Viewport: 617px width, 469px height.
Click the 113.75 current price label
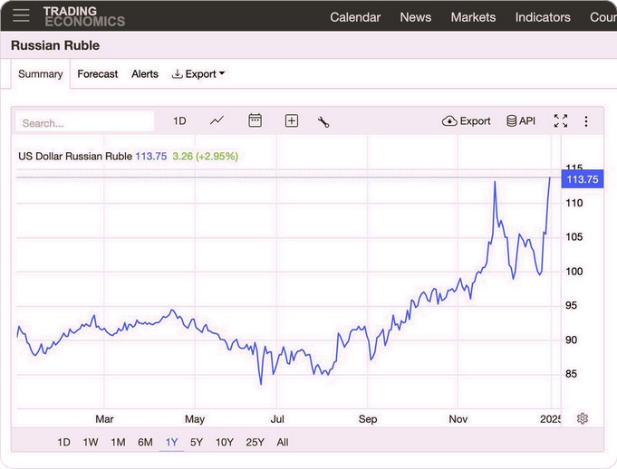(582, 179)
